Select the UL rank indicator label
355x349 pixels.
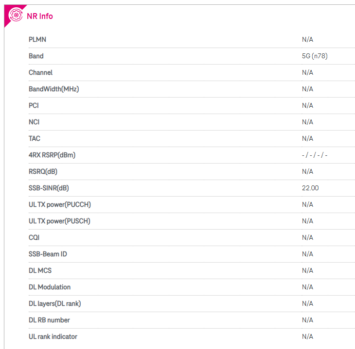(x=53, y=336)
